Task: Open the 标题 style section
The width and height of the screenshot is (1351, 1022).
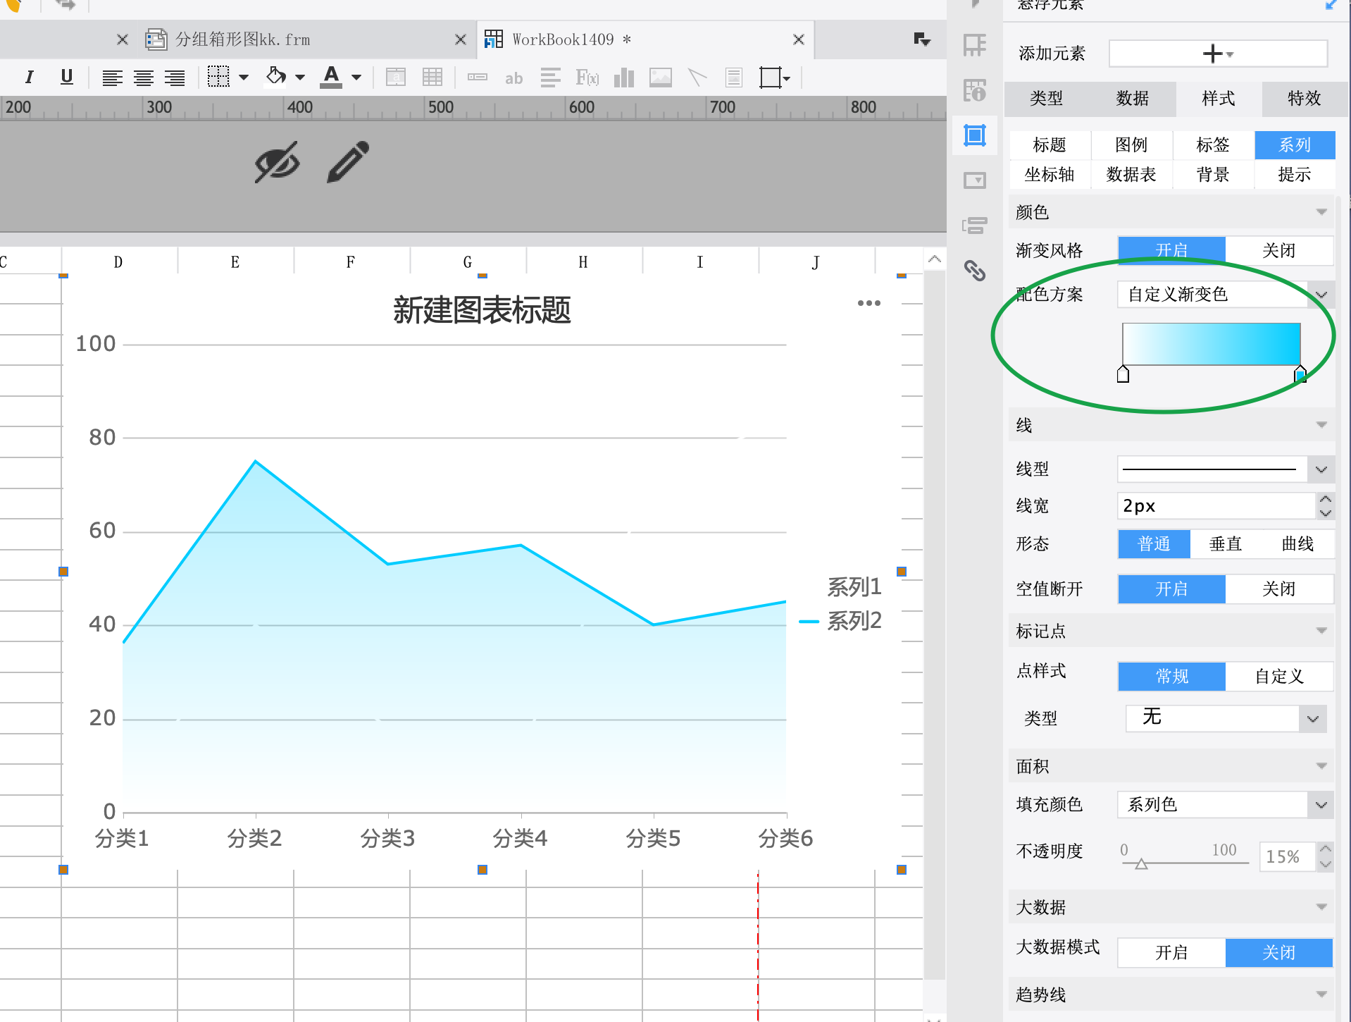Action: click(x=1050, y=145)
